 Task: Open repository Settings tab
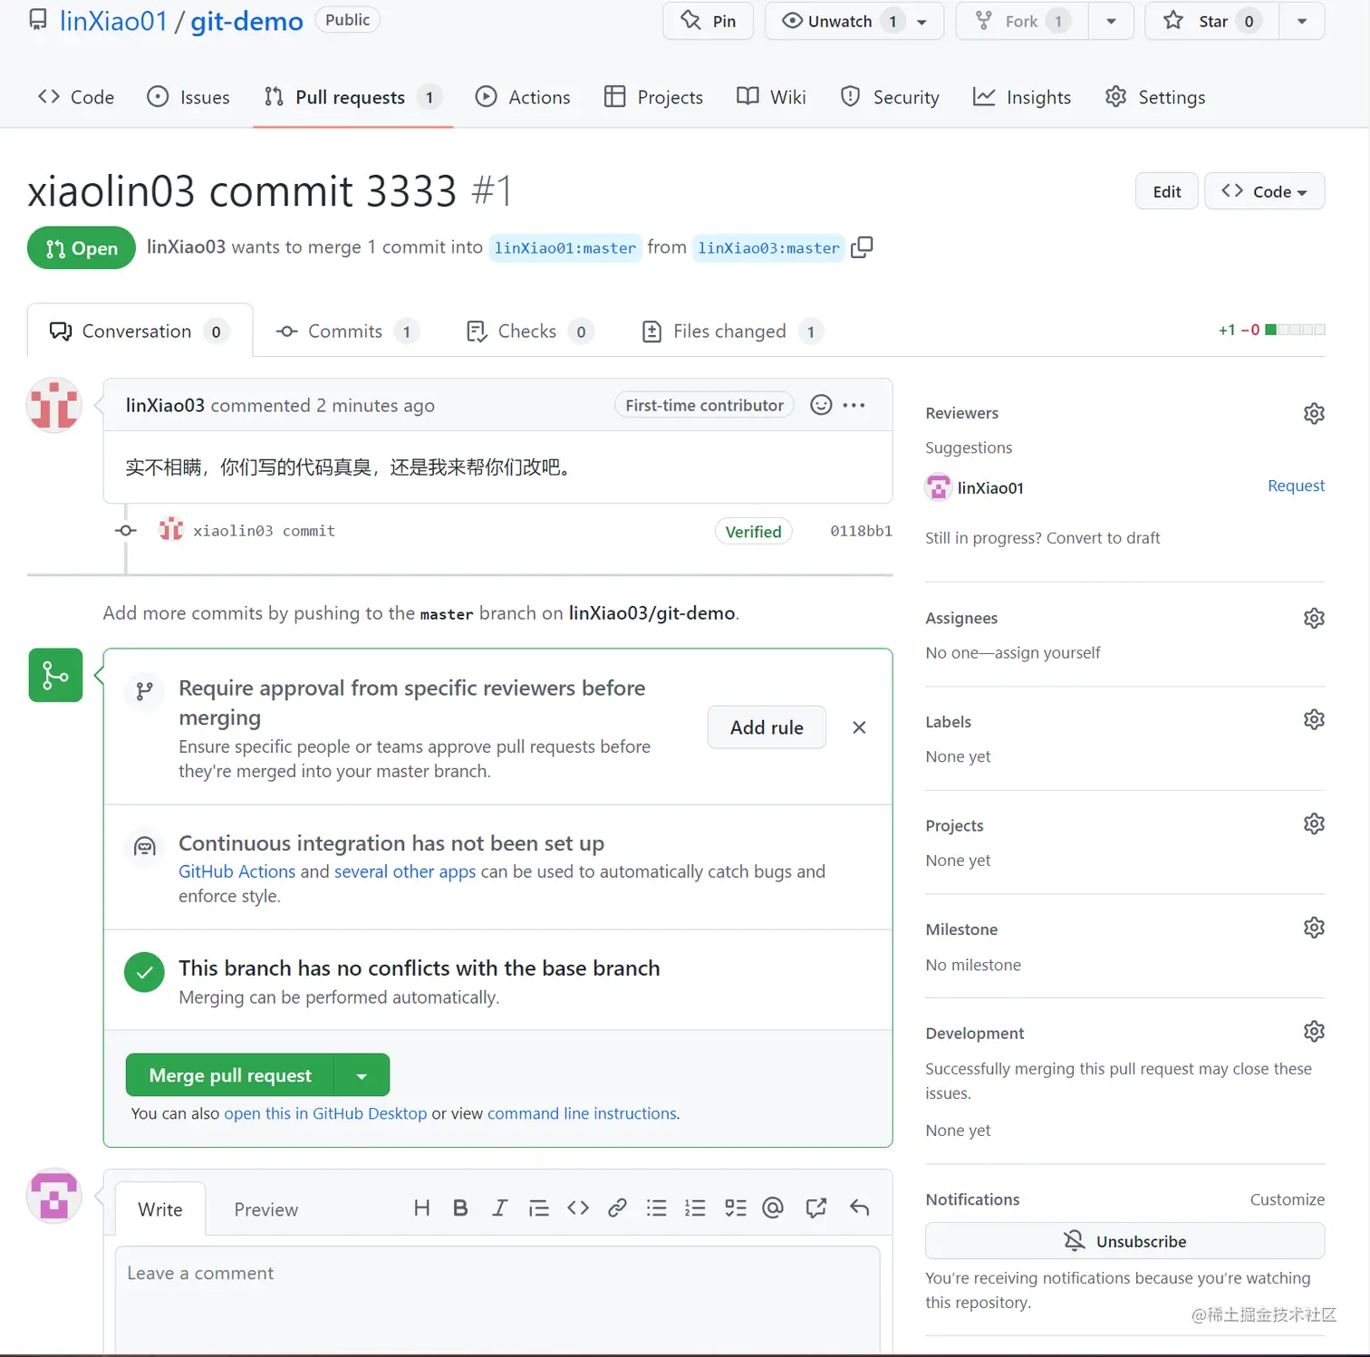[1155, 97]
